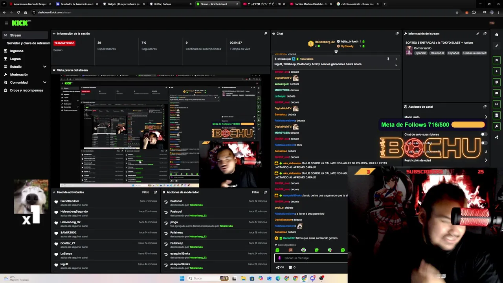
Task: Click the Casinofull tag
Action: tap(437, 53)
